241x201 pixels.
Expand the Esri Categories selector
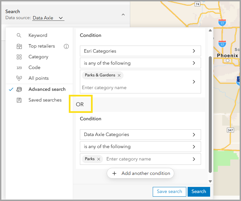[140, 51]
